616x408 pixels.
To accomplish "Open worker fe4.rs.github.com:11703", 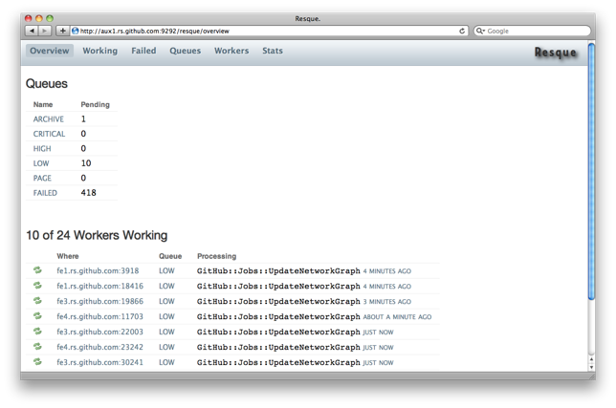I will click(99, 316).
